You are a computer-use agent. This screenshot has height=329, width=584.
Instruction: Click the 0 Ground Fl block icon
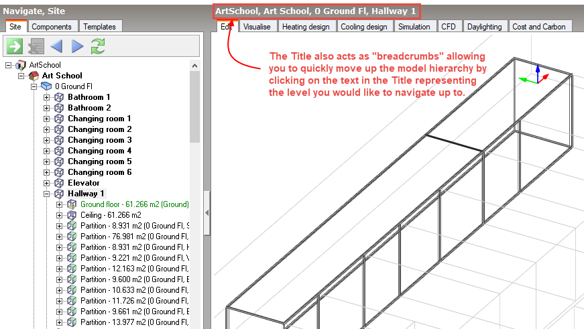[x=46, y=86]
